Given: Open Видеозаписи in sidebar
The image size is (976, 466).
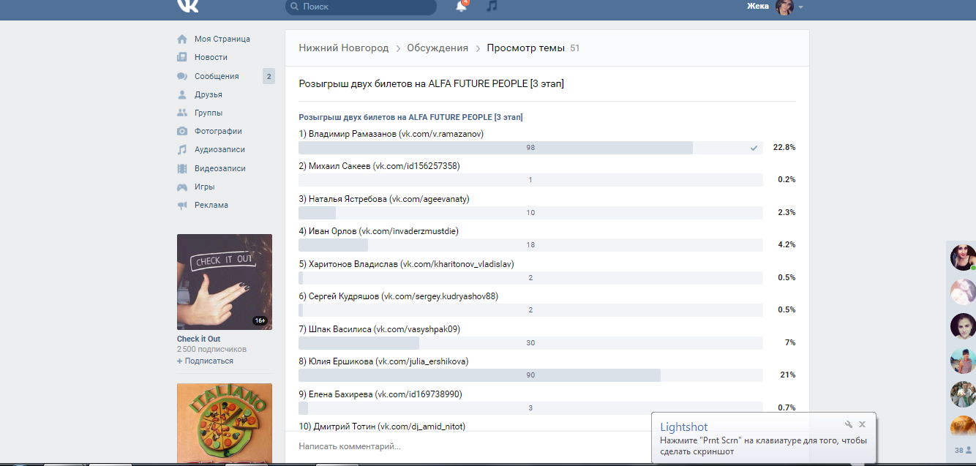Looking at the screenshot, I should (220, 168).
